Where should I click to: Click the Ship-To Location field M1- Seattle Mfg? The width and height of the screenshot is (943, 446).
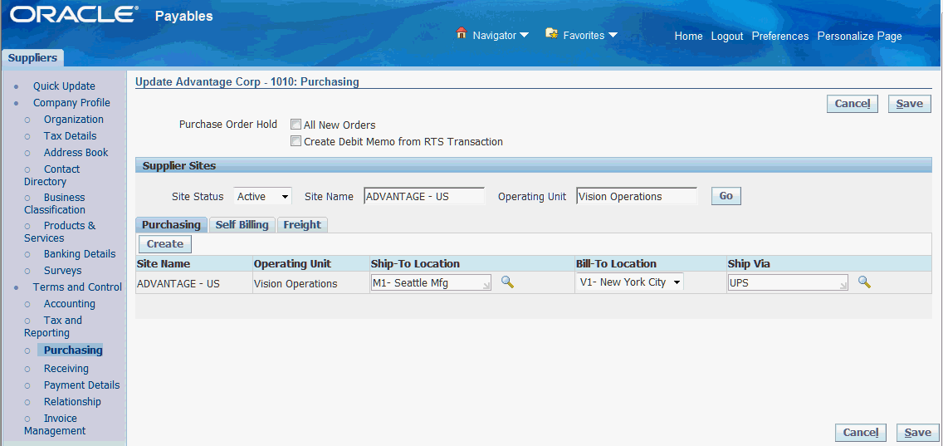(431, 283)
